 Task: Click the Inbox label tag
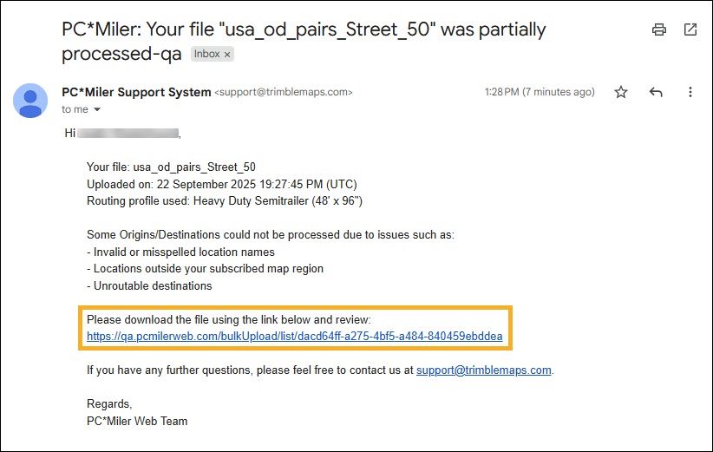point(206,54)
